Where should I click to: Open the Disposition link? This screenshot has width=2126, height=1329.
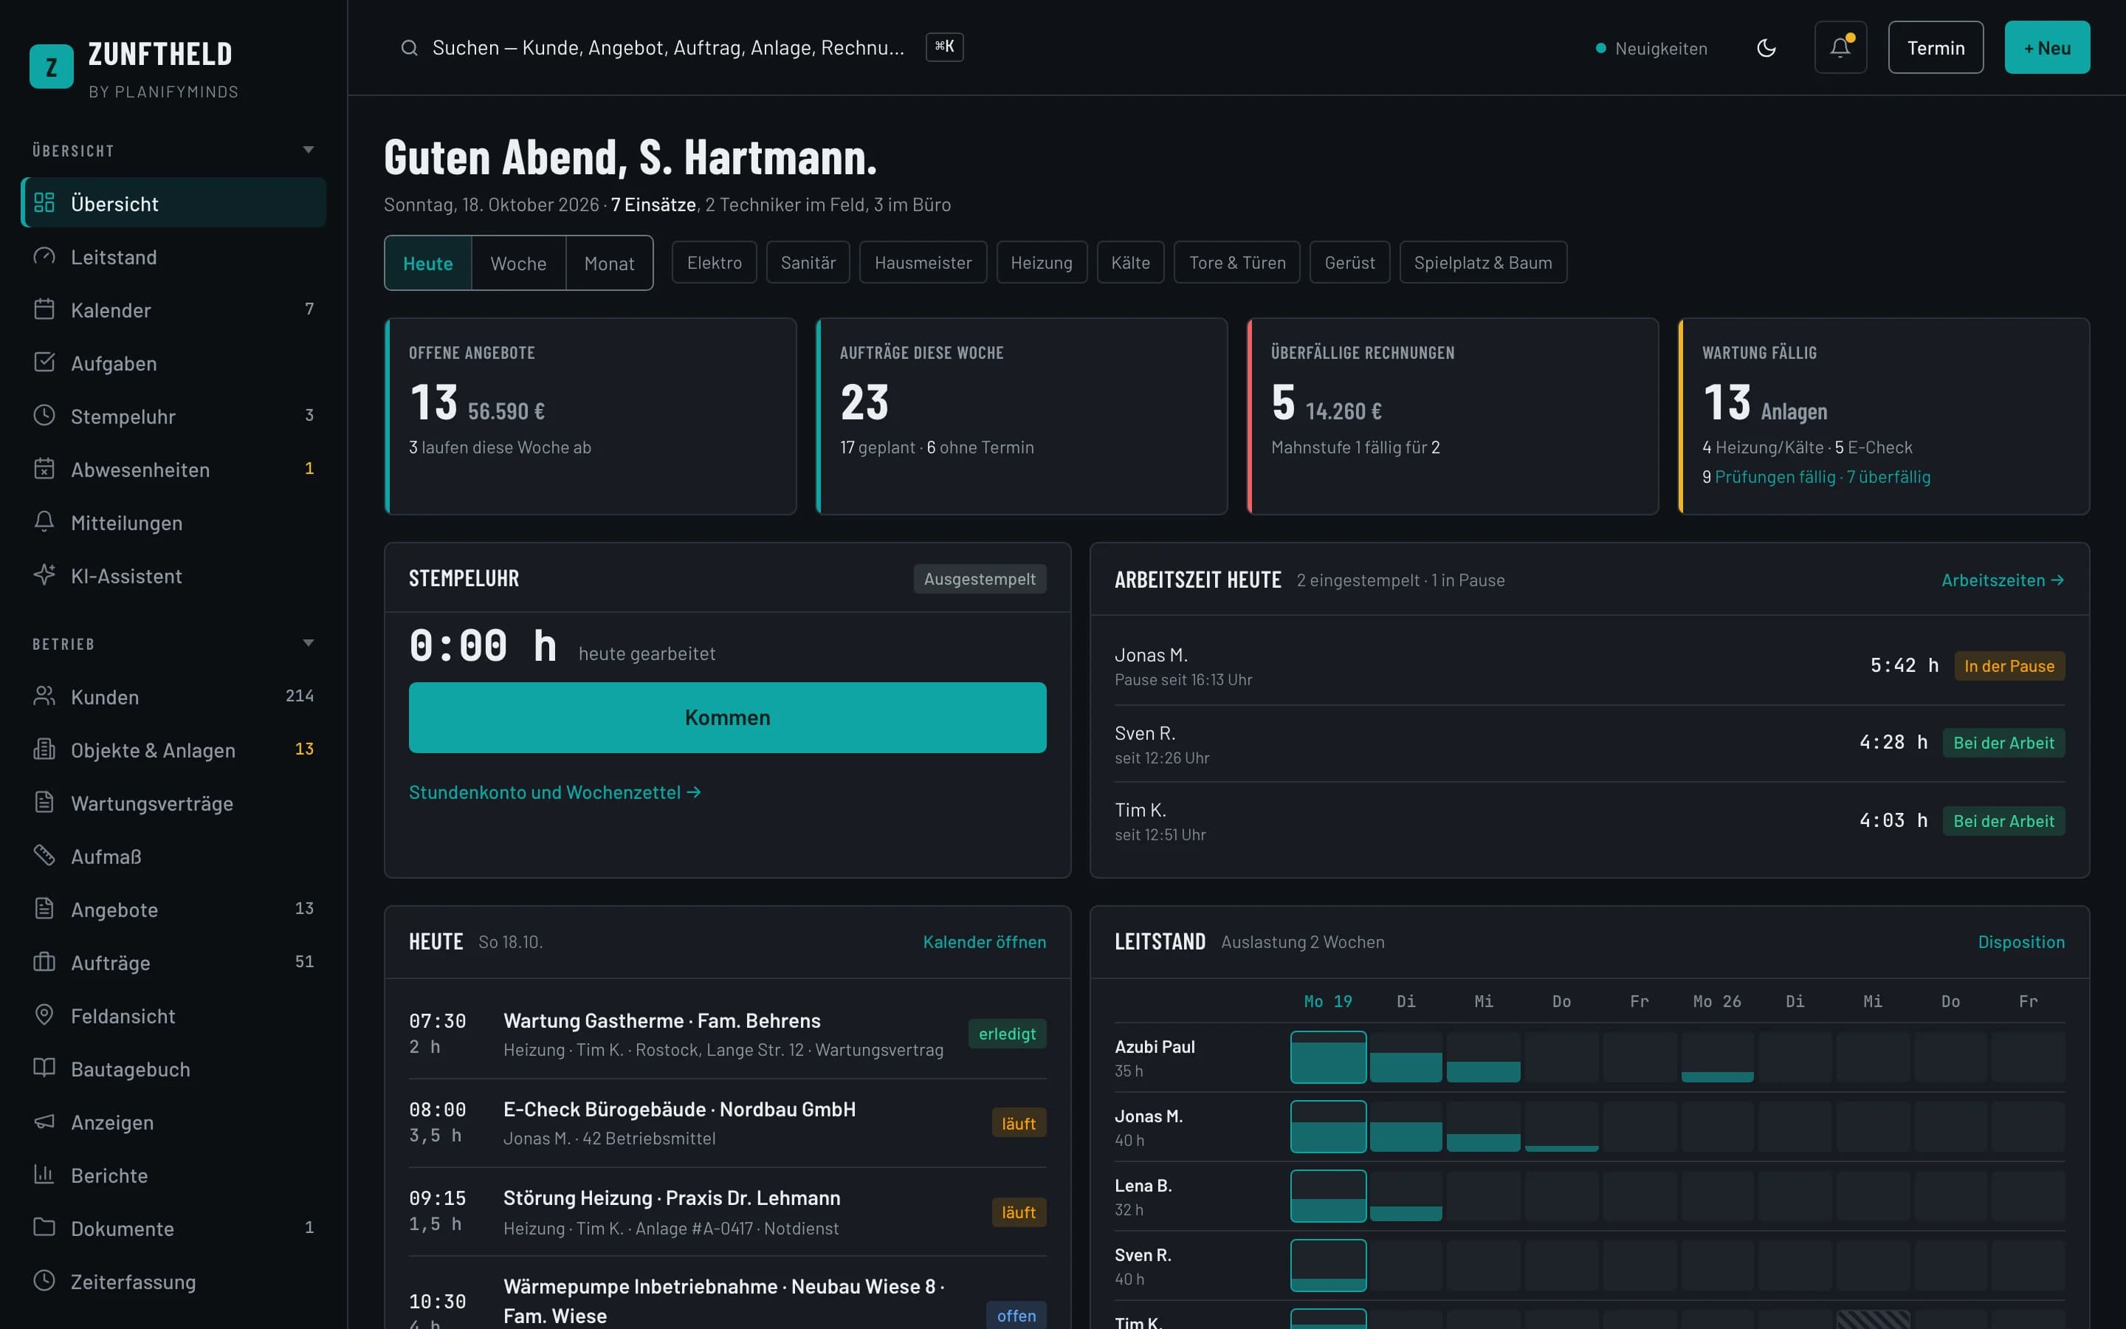coord(2020,941)
